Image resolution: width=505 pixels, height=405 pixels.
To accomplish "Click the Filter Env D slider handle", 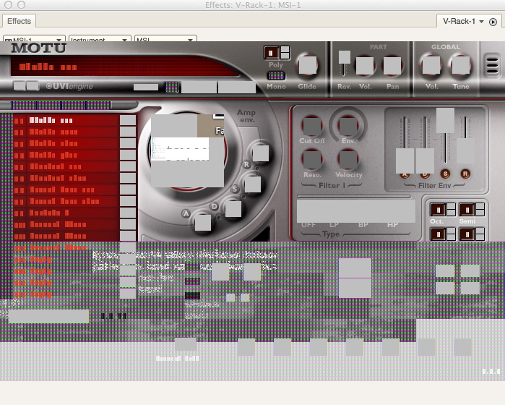I will (x=425, y=161).
